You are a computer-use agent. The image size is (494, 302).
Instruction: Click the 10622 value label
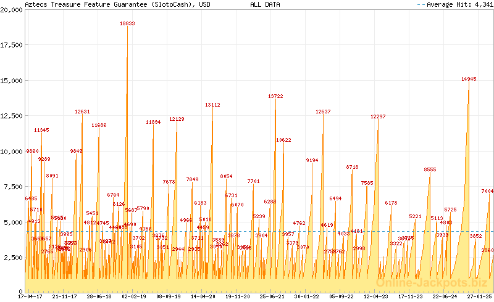point(283,140)
